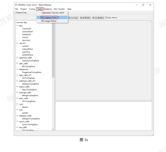Select manualPara tree item
Screen dimensions: 166x152
coord(27,49)
